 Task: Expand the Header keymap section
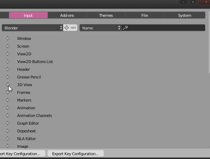click(8, 69)
